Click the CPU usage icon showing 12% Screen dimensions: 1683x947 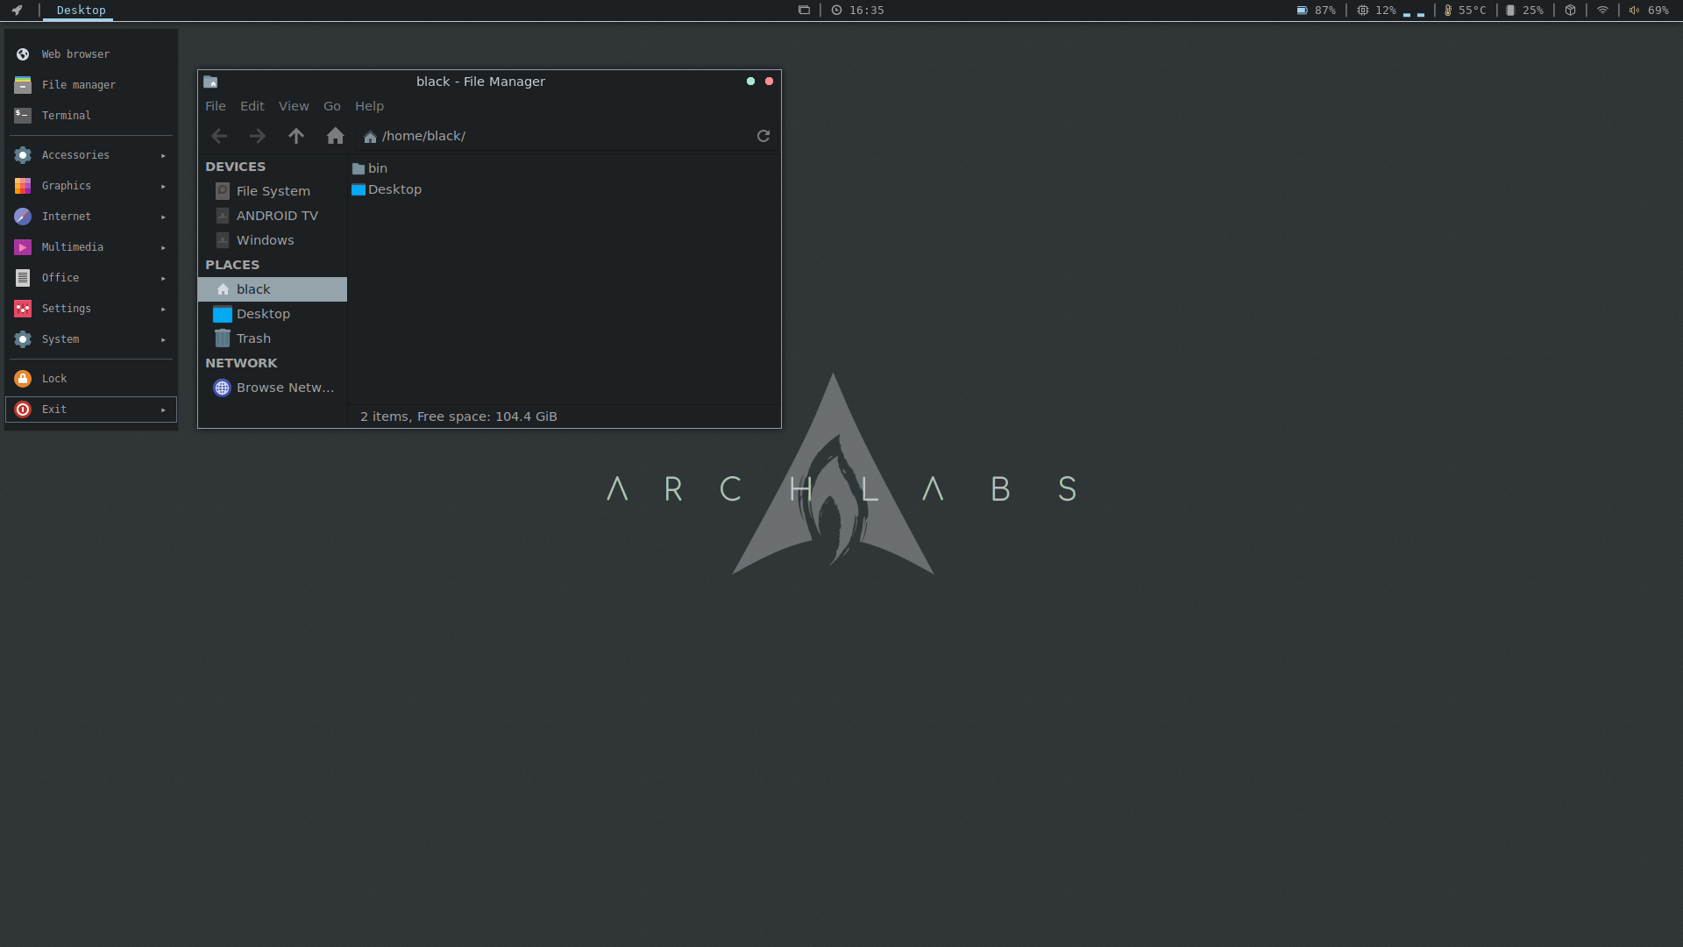1362,11
